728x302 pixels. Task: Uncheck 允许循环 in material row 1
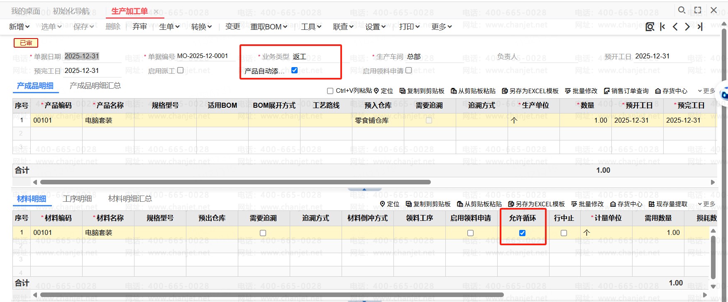tap(522, 233)
